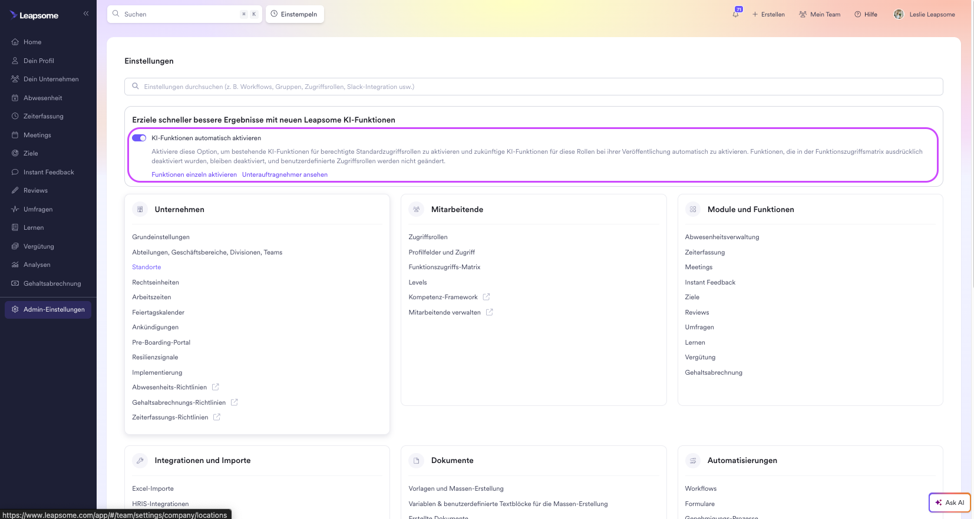Click the Umfragen pulse icon in the sidebar
This screenshot has width=974, height=519.
point(15,209)
